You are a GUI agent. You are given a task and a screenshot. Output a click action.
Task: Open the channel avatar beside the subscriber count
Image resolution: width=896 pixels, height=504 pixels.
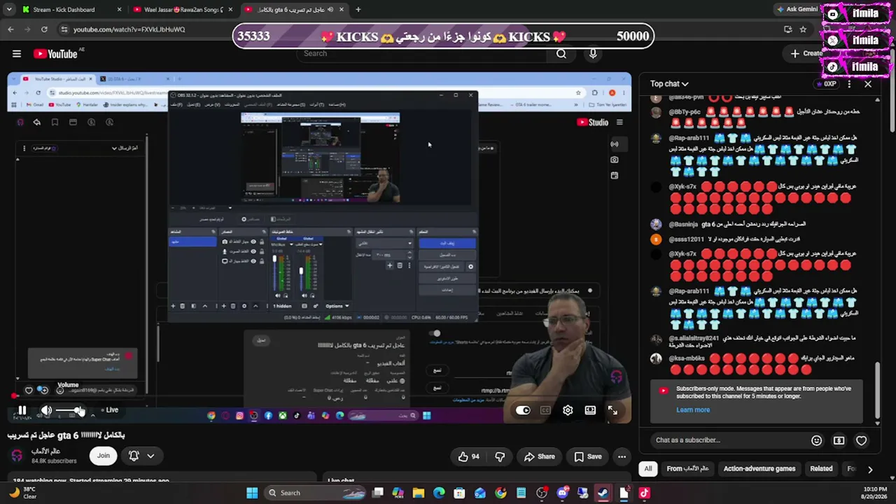click(x=17, y=456)
